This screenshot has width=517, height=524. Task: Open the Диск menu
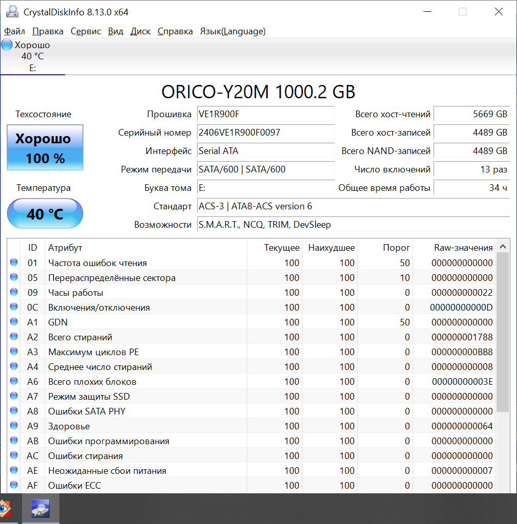click(140, 31)
